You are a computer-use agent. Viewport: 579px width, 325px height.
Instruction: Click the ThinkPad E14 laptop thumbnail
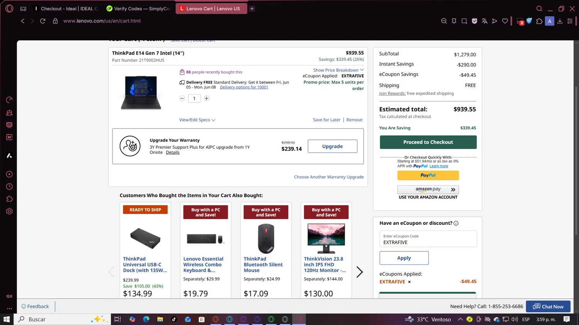point(141,92)
